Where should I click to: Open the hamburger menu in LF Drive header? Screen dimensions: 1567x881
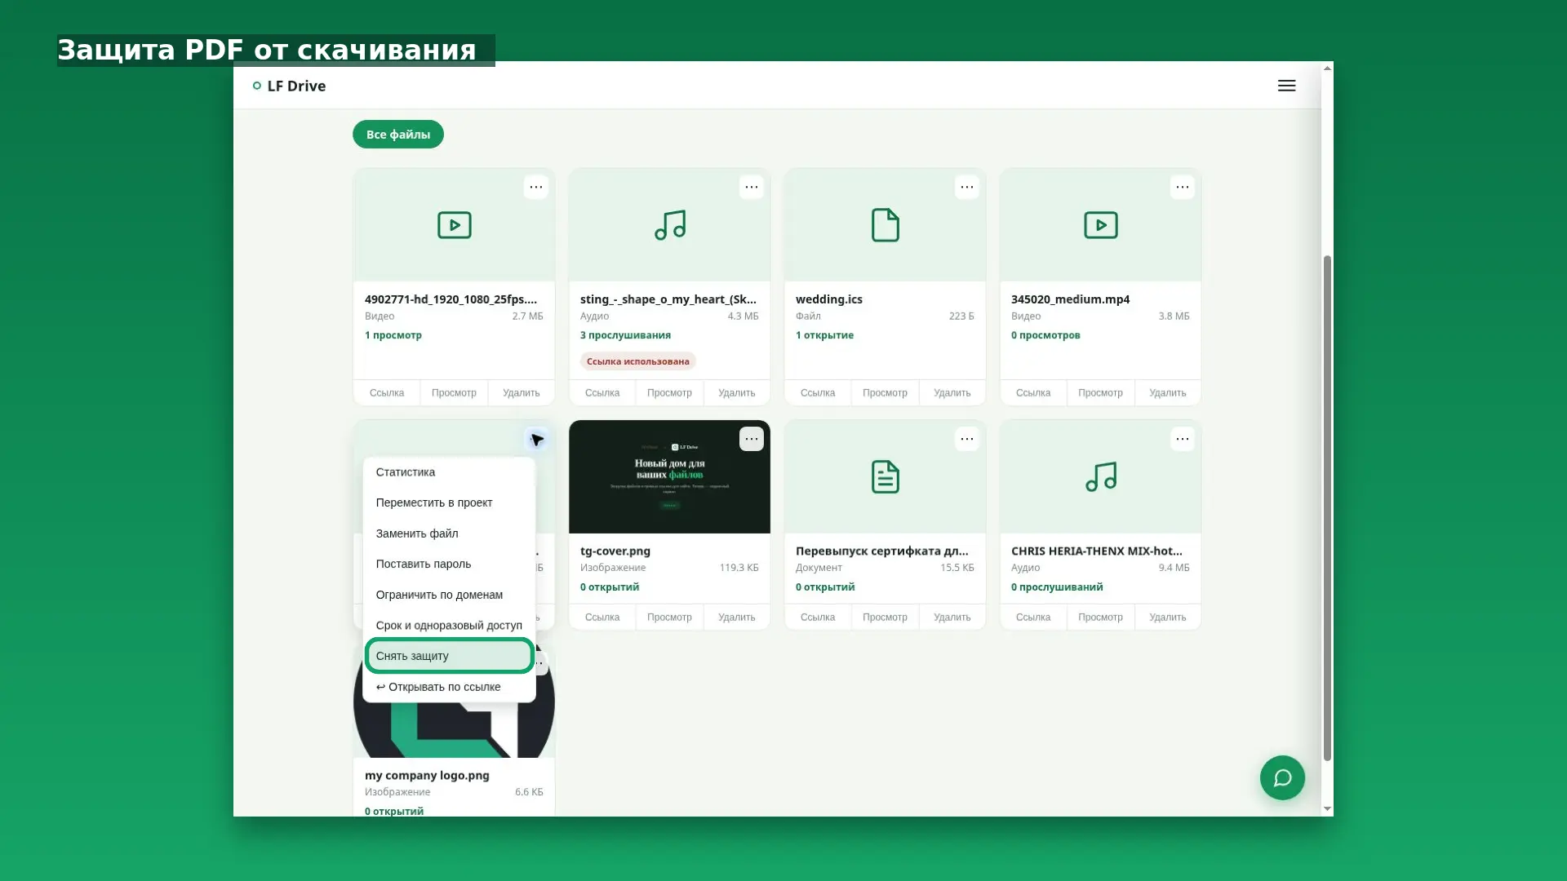pyautogui.click(x=1286, y=86)
